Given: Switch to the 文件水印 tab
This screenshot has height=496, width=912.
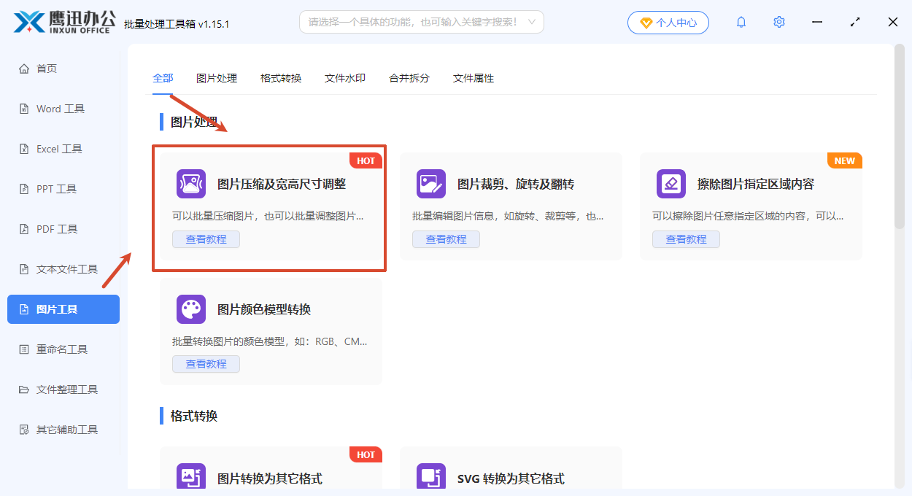Looking at the screenshot, I should [345, 78].
